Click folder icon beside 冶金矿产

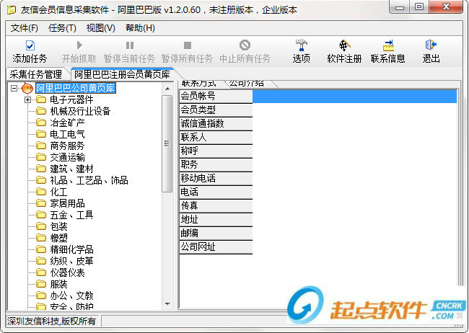pos(41,123)
